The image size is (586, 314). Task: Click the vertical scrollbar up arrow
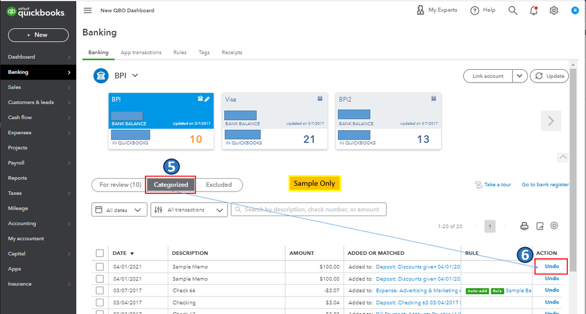coord(573,64)
